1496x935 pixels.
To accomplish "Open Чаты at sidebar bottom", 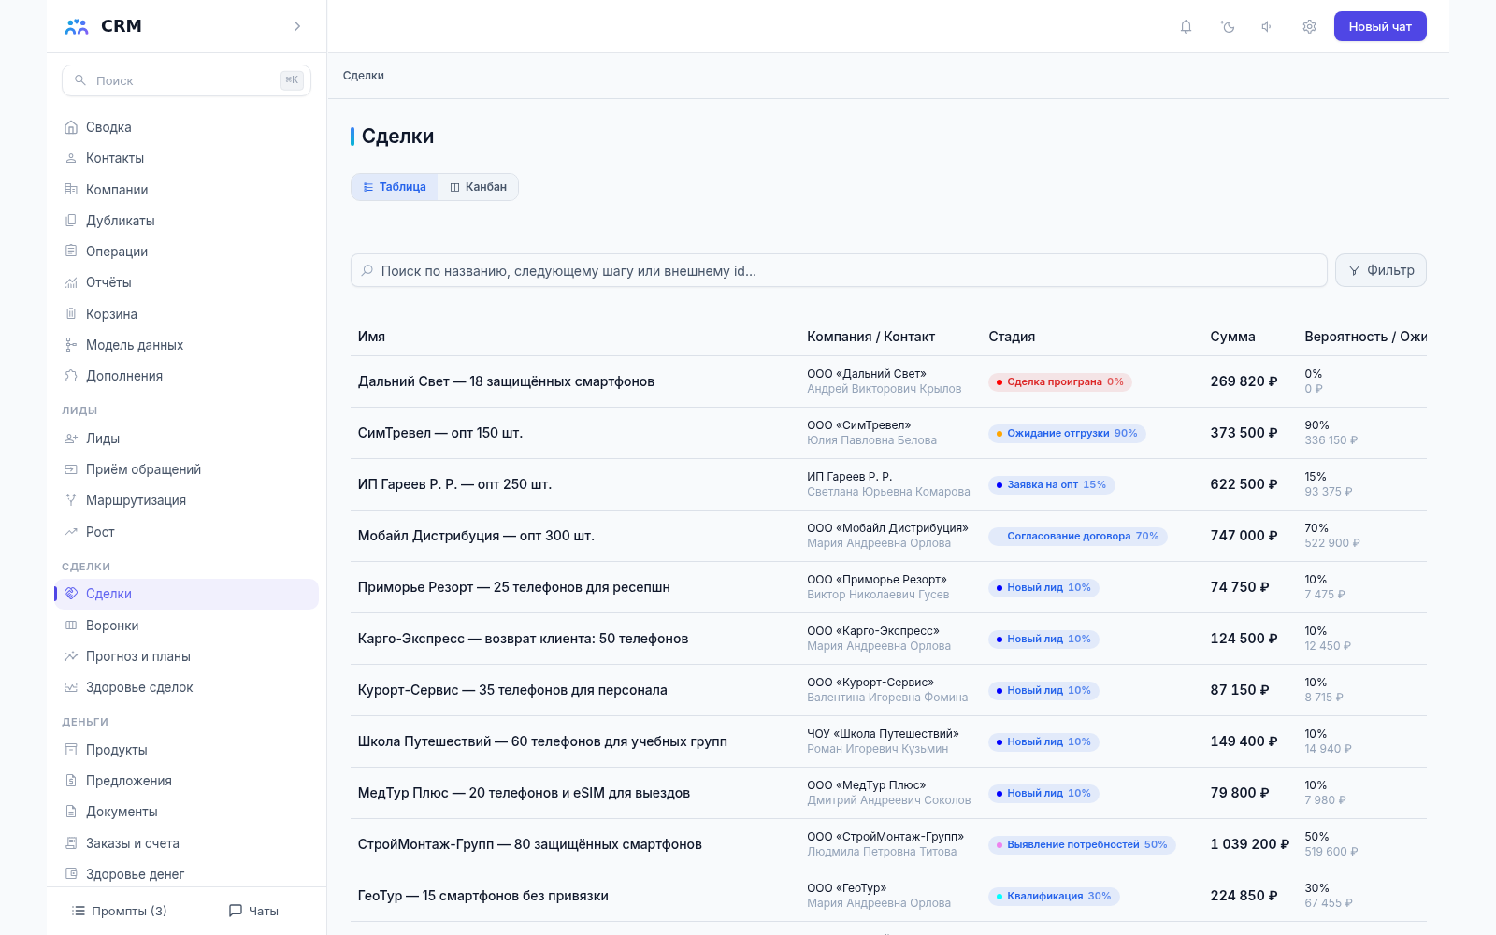I will coord(253,911).
